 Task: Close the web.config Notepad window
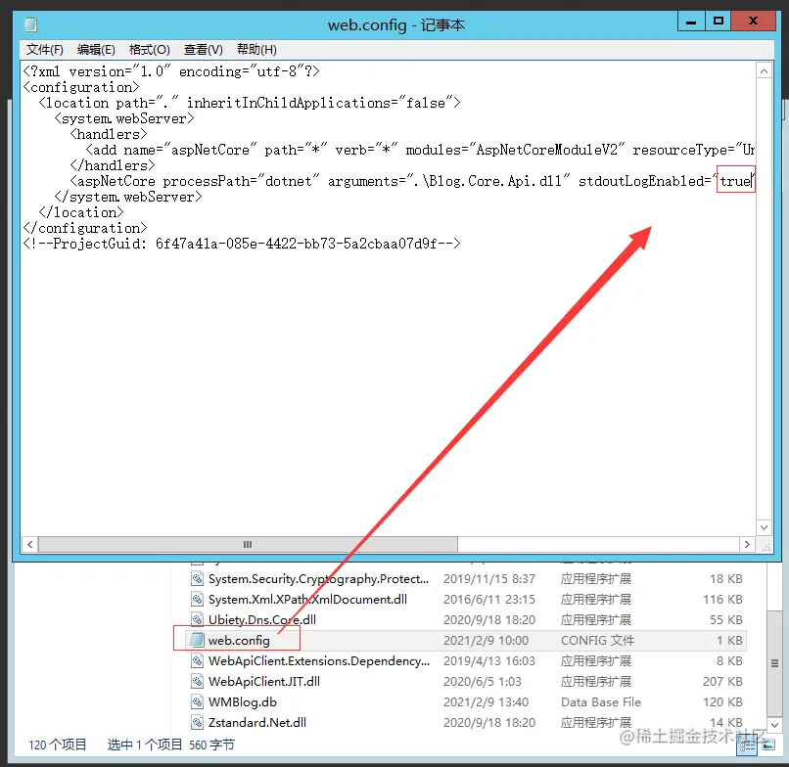coord(754,22)
